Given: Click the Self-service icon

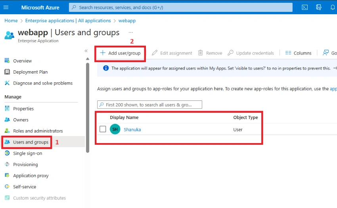Looking at the screenshot, I should pos(7,186).
